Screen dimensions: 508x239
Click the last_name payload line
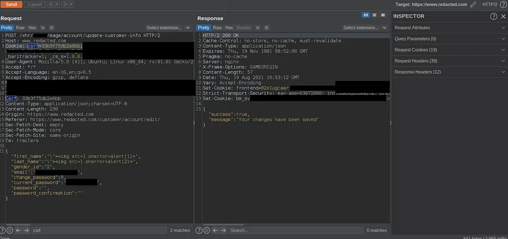(x=75, y=162)
